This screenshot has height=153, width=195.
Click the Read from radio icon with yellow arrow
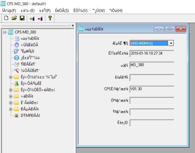pyautogui.click(x=32, y=18)
